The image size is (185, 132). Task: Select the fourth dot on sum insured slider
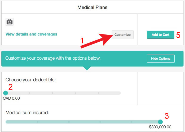coord(131,122)
